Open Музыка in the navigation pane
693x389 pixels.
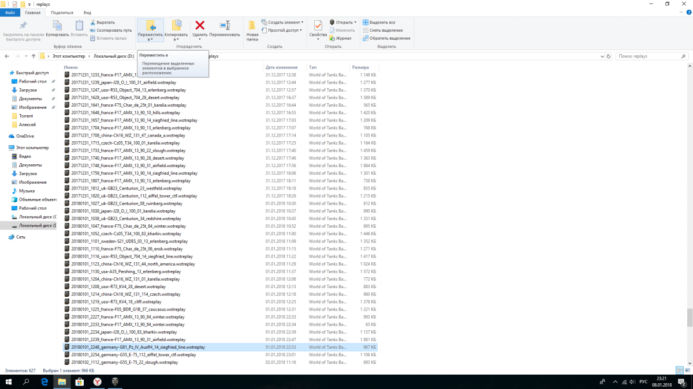point(27,191)
